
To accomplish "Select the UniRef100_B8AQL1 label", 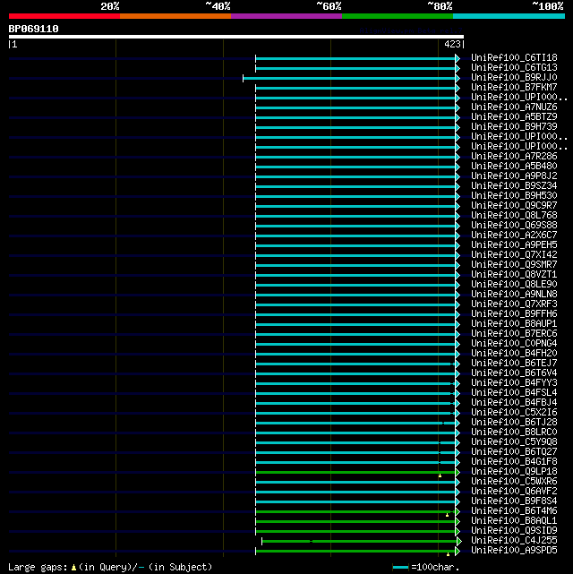I will tap(514, 521).
